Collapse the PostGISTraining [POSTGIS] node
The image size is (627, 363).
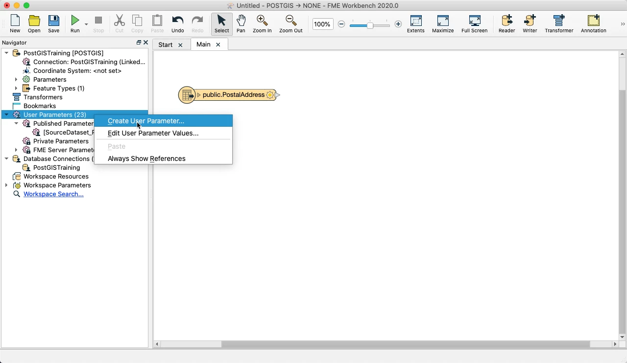tap(6, 53)
